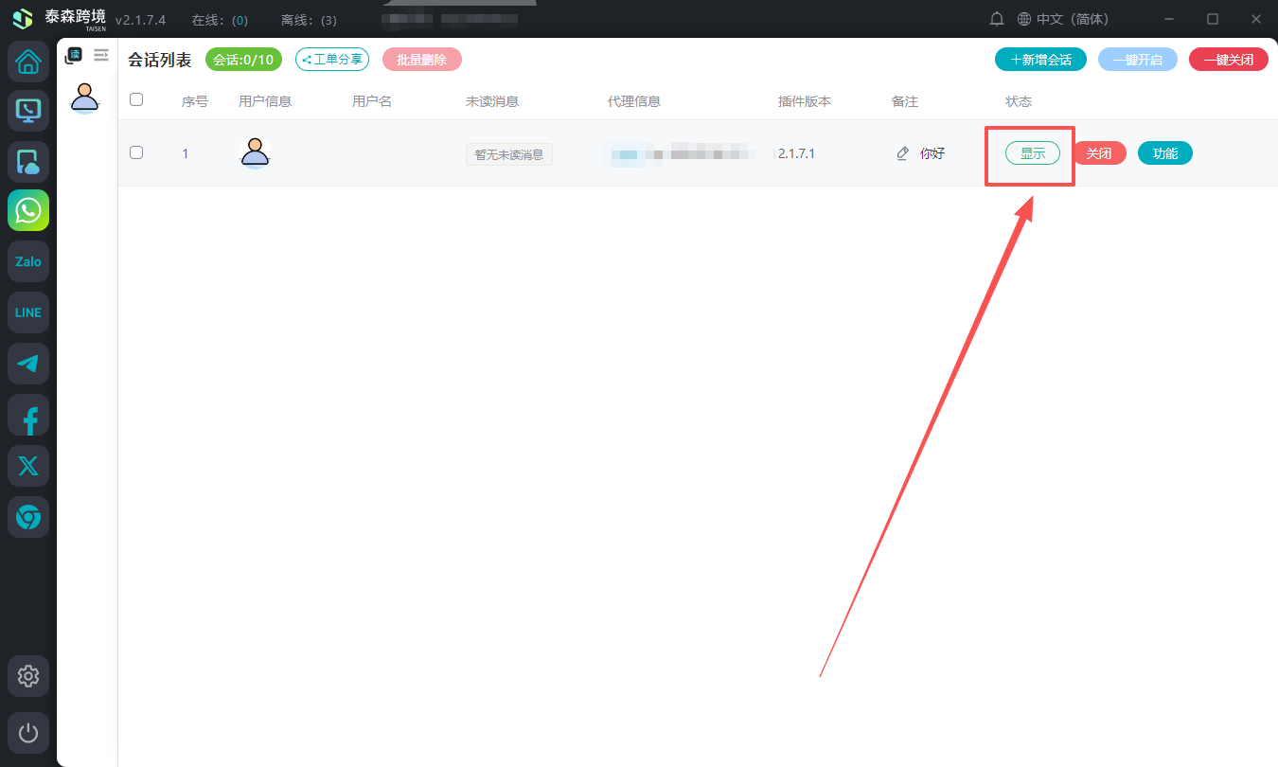Collapse the session list panel menu icon
1278x767 pixels.
[101, 56]
